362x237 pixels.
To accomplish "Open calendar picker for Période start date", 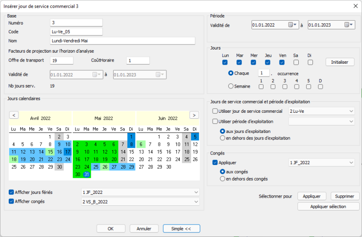I will point(292,25).
